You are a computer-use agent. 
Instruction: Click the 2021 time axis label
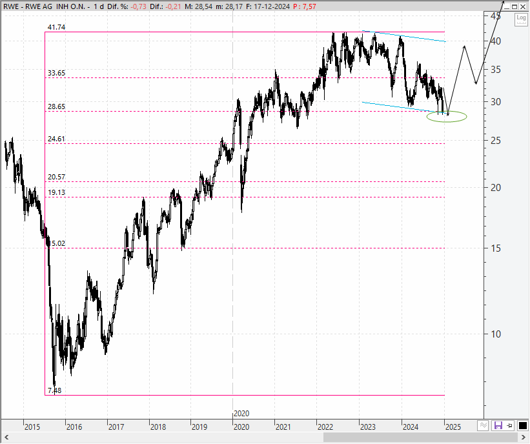(283, 427)
